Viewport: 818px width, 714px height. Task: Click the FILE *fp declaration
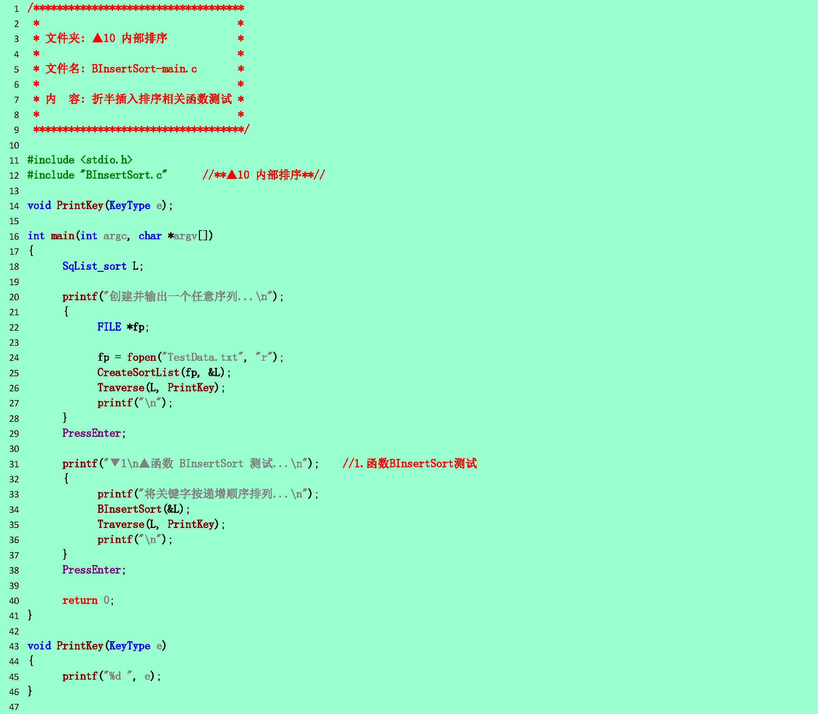click(123, 327)
